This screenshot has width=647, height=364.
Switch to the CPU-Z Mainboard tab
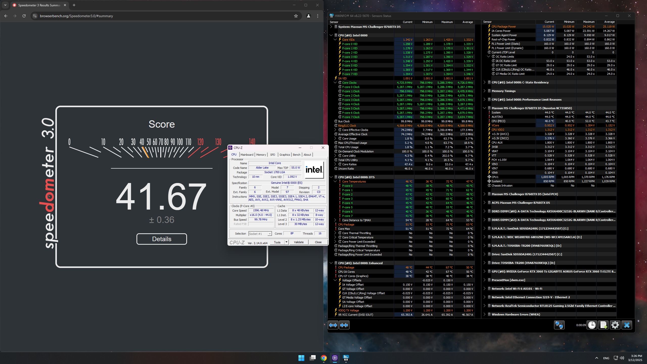(247, 155)
